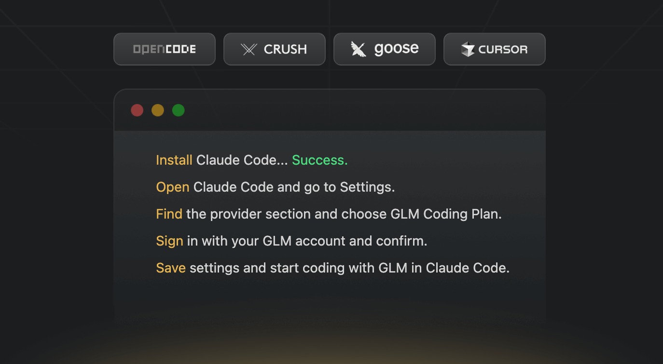Click the yellow word Open

(173, 187)
